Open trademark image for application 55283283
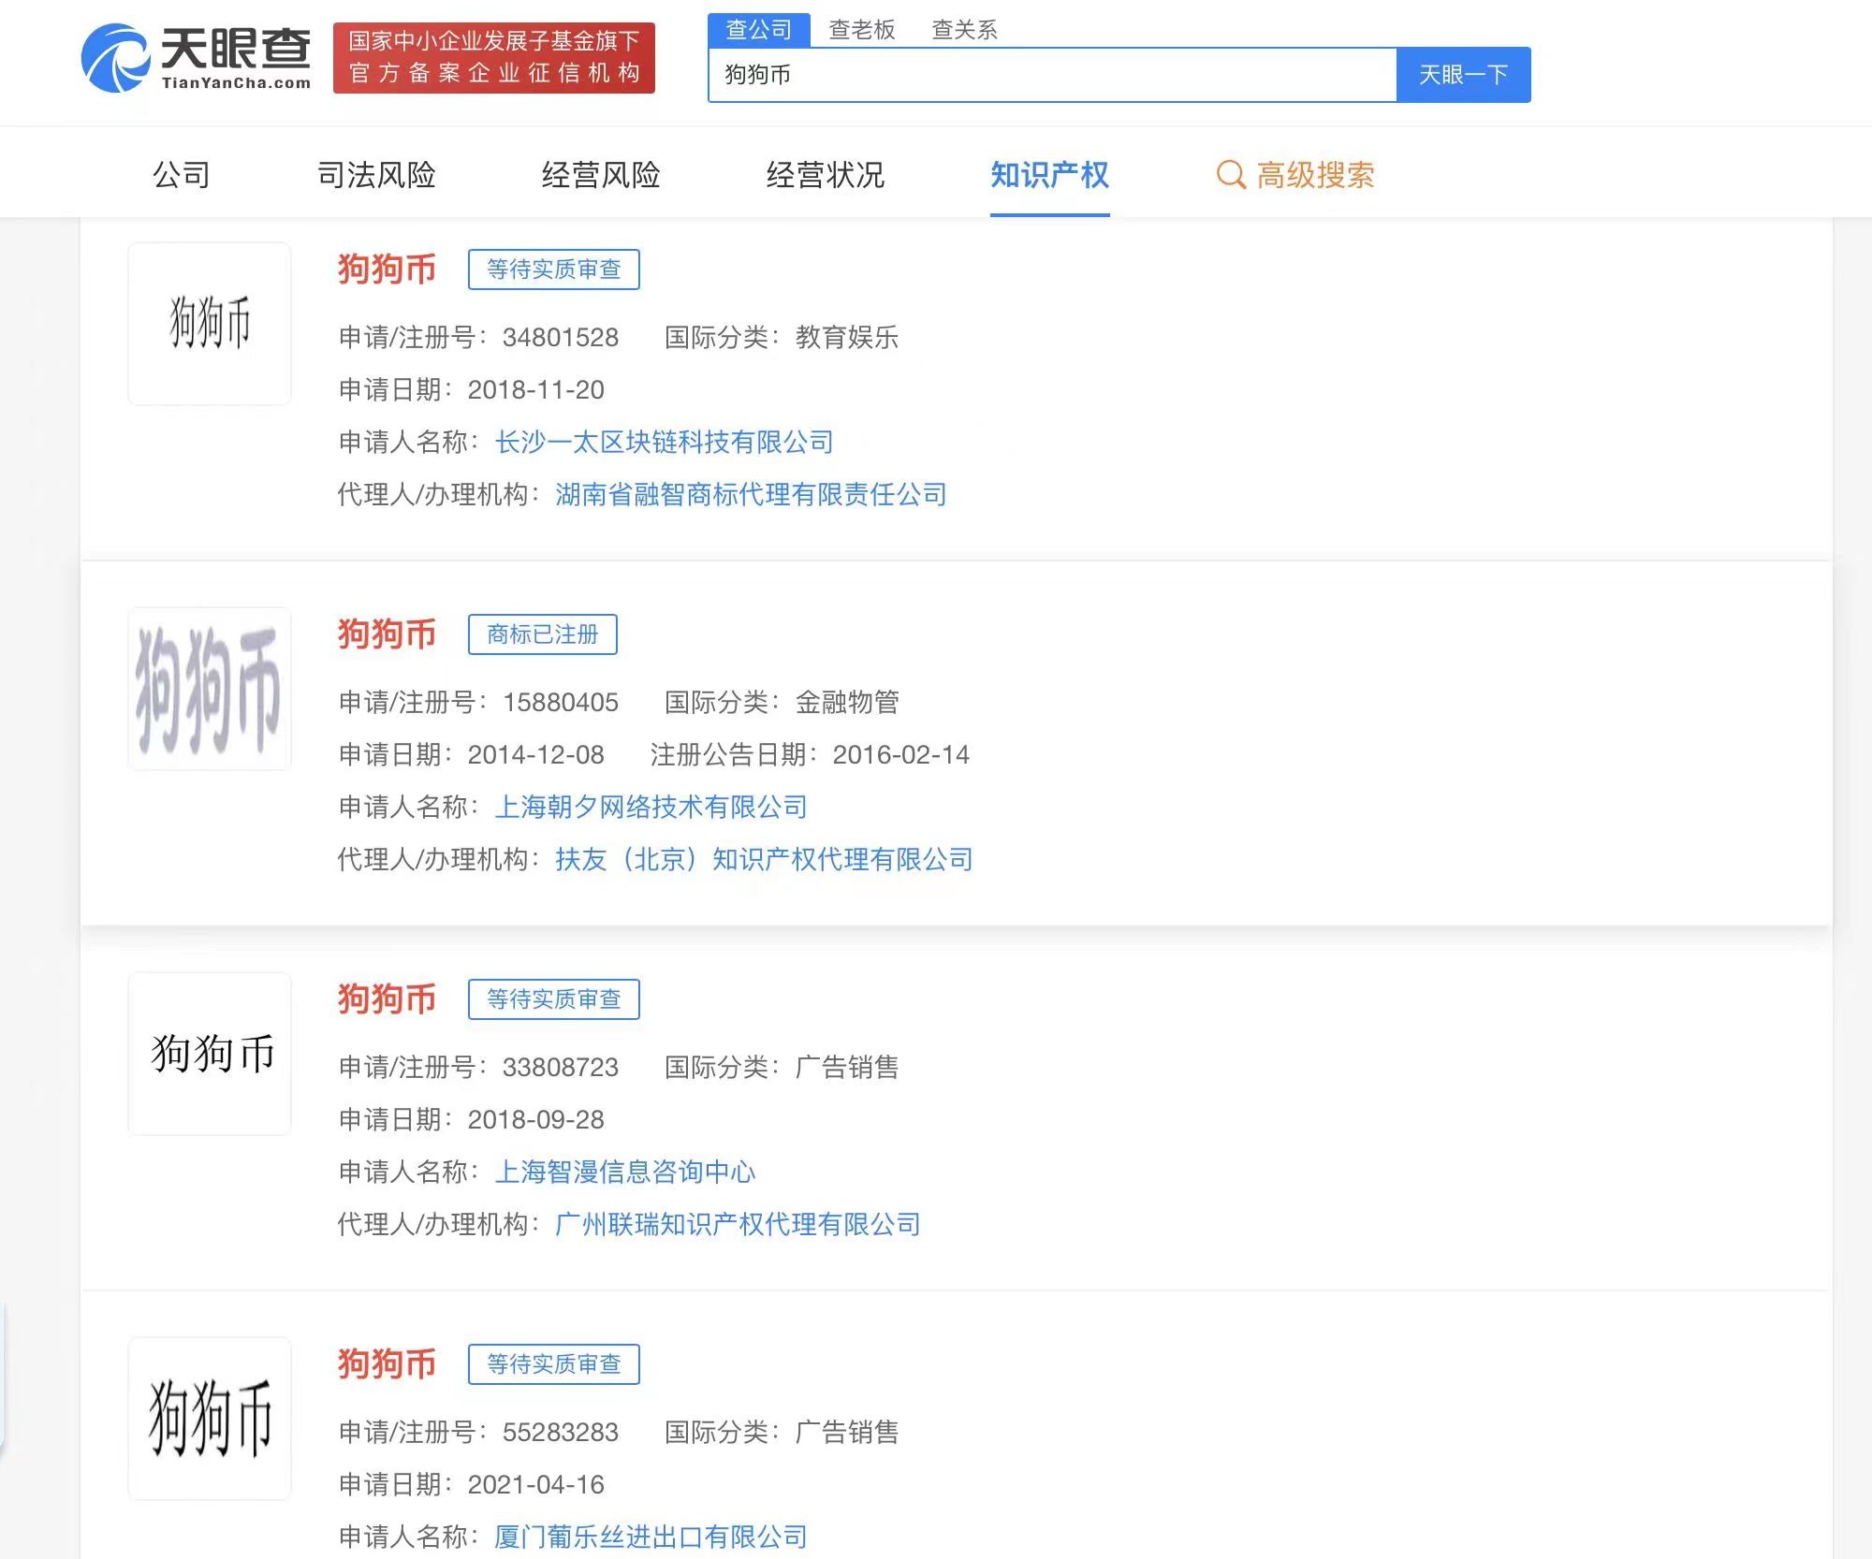 pos(210,1419)
